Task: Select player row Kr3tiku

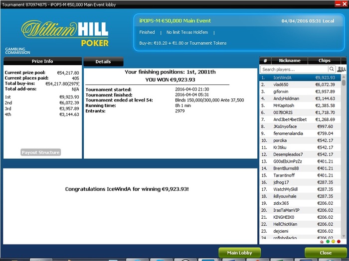Action: (300, 147)
